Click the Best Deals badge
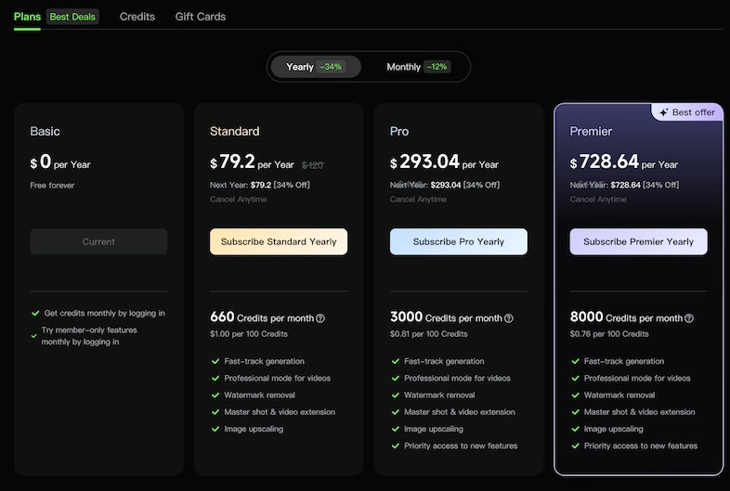Screen dimensions: 730x491 click(x=72, y=17)
